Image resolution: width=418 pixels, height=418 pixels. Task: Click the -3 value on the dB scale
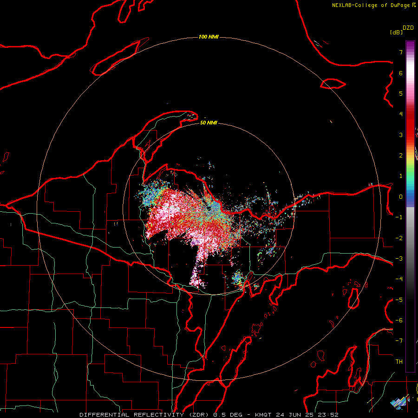point(399,259)
